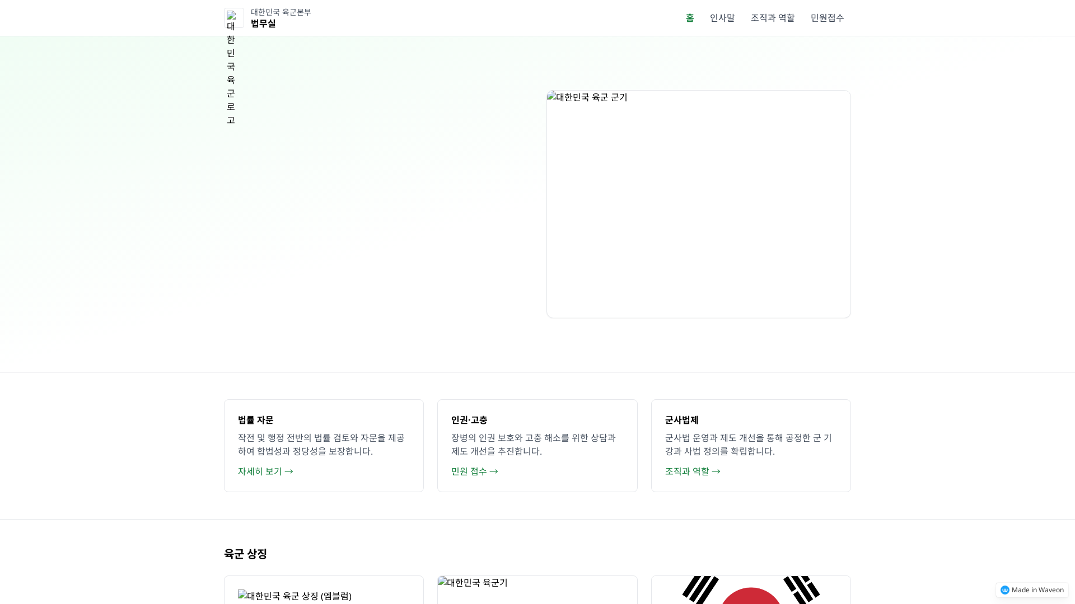The height and width of the screenshot is (604, 1075).
Task: Open the 인사말 navigation item
Action: point(722,17)
